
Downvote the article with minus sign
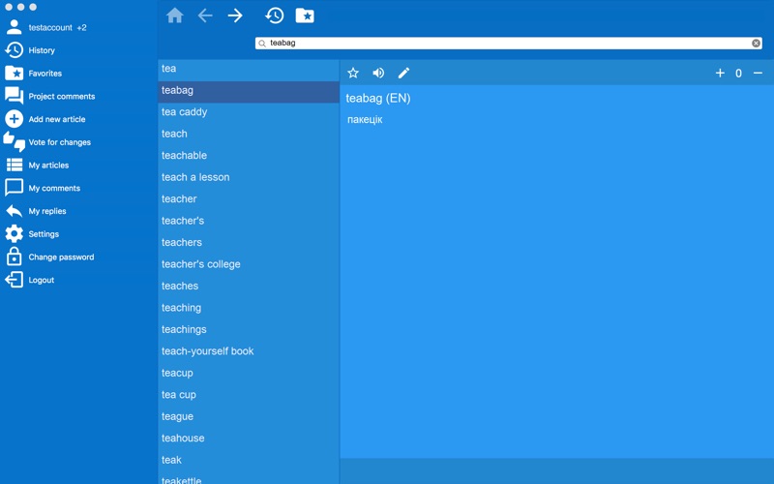tap(758, 74)
